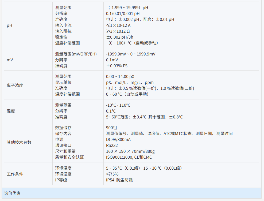
Task: Click the 900组 data storage value
Action: pyautogui.click(x=111, y=128)
